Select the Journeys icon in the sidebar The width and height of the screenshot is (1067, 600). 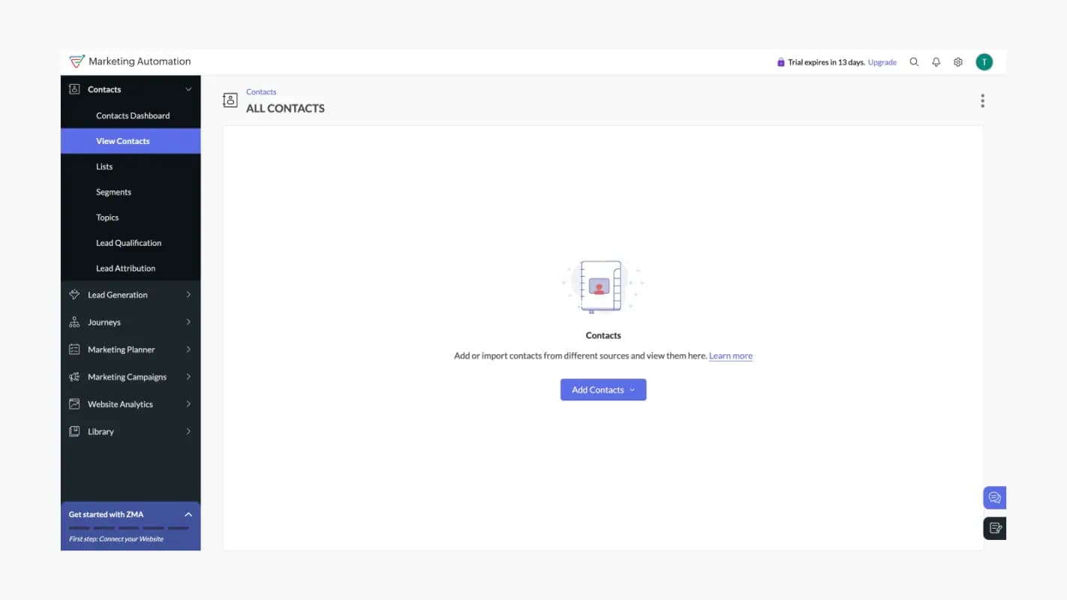click(74, 322)
